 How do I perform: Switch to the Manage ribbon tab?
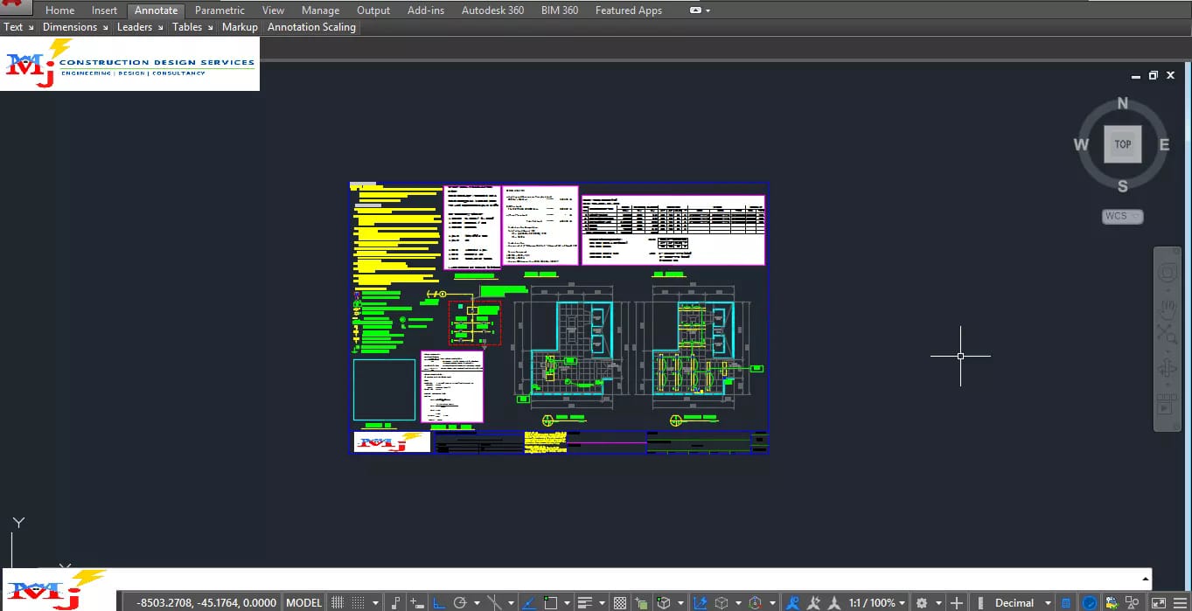pos(320,10)
